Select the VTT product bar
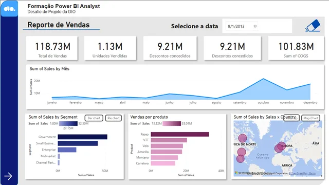Viewport: 329px width, 185px height. (x=169, y=140)
